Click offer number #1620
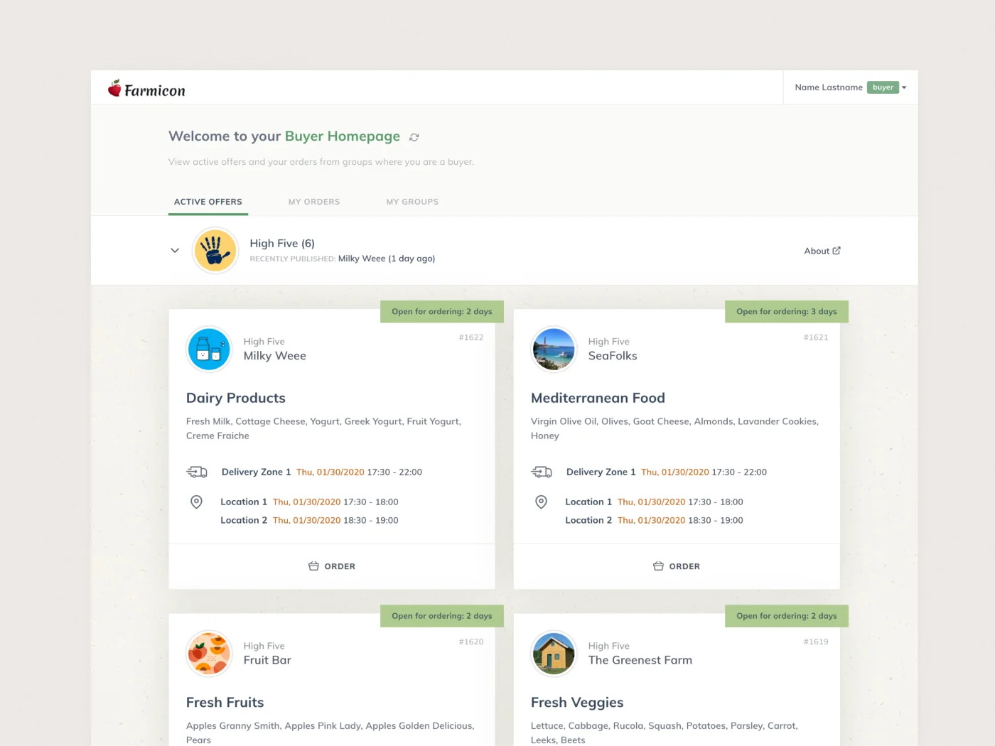The height and width of the screenshot is (746, 995). click(471, 642)
